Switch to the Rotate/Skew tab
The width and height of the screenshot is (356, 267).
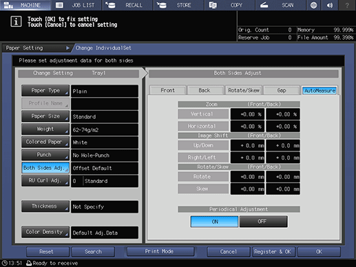click(244, 90)
